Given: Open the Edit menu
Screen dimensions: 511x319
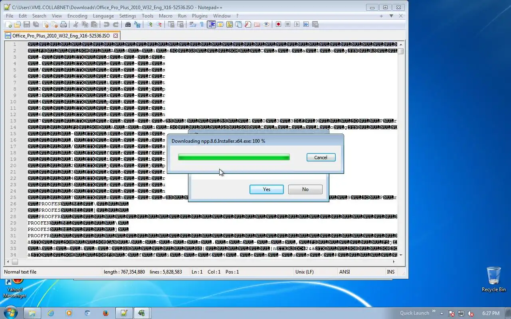Looking at the screenshot, I should coord(23,16).
